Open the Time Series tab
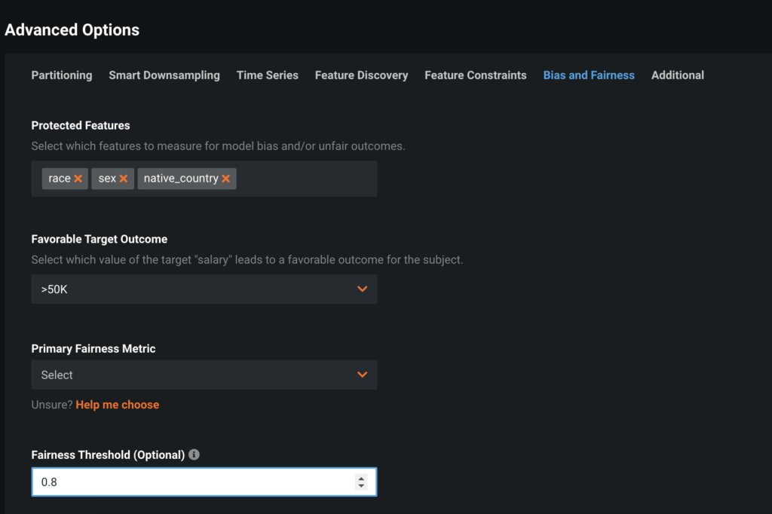 (x=268, y=75)
